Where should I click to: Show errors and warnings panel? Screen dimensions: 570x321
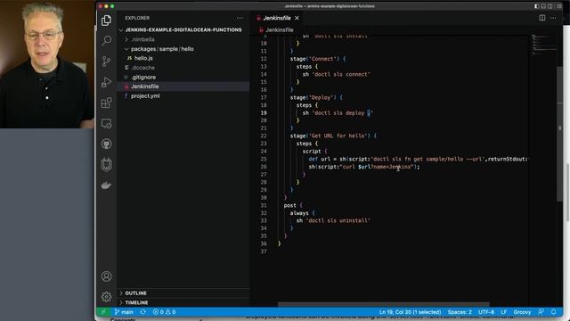coord(164,312)
